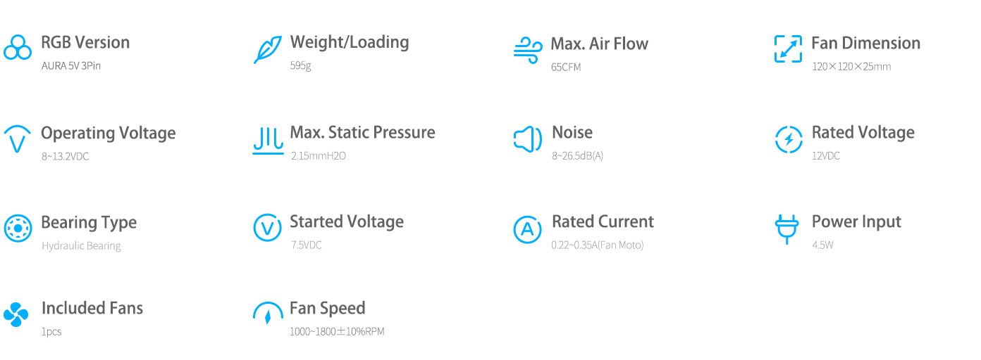Click the AURA 5V 3Pin value
Viewport: 981px width, 360px height.
[71, 66]
